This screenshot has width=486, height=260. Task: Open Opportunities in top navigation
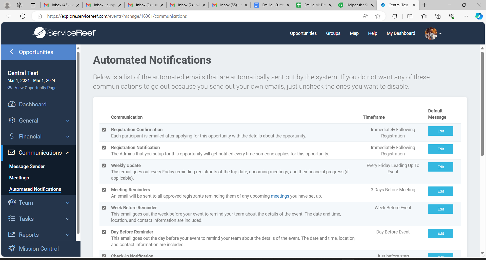[x=303, y=33]
